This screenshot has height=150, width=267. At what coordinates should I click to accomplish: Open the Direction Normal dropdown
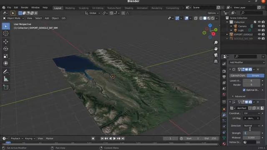pos(252,126)
